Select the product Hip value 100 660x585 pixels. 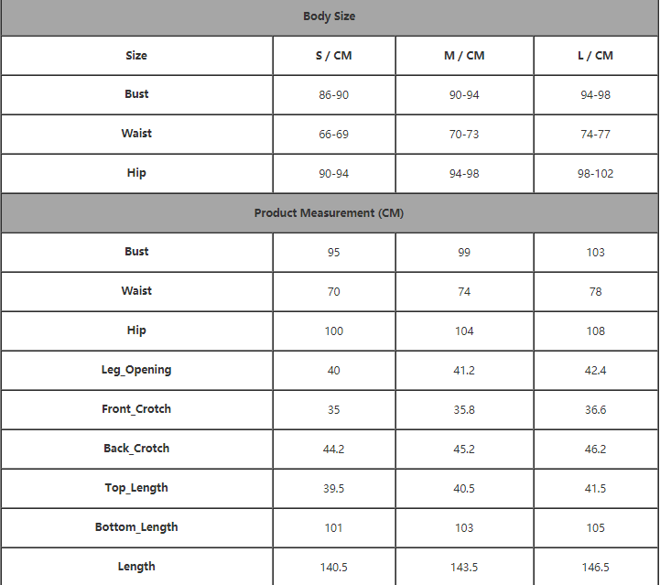[334, 330]
